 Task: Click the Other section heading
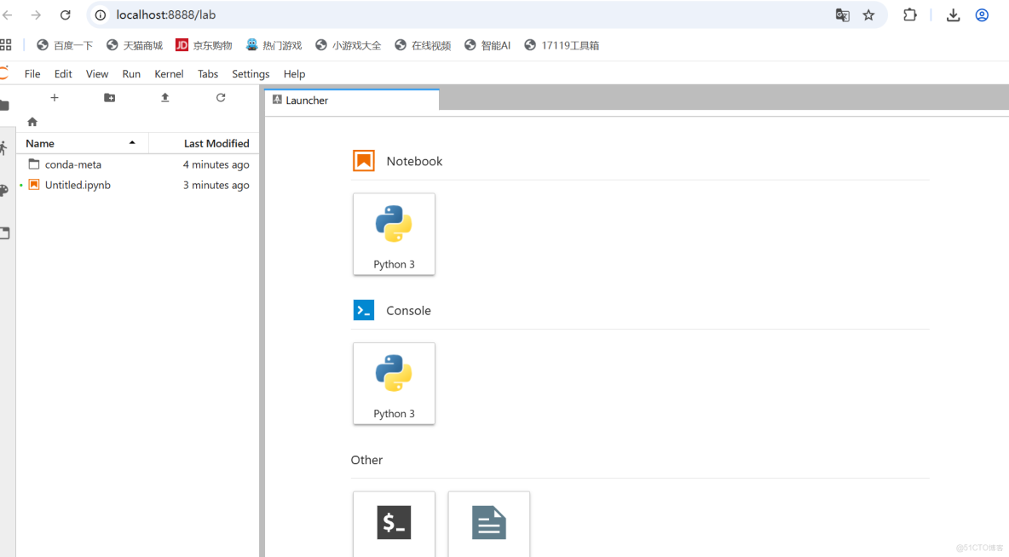point(366,460)
